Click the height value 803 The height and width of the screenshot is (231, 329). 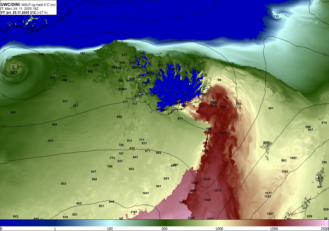63,184
